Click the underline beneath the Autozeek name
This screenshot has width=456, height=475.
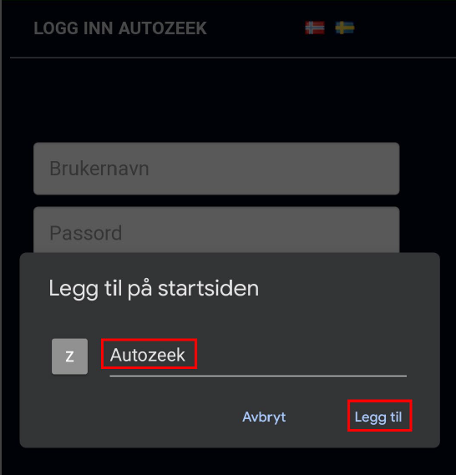258,376
